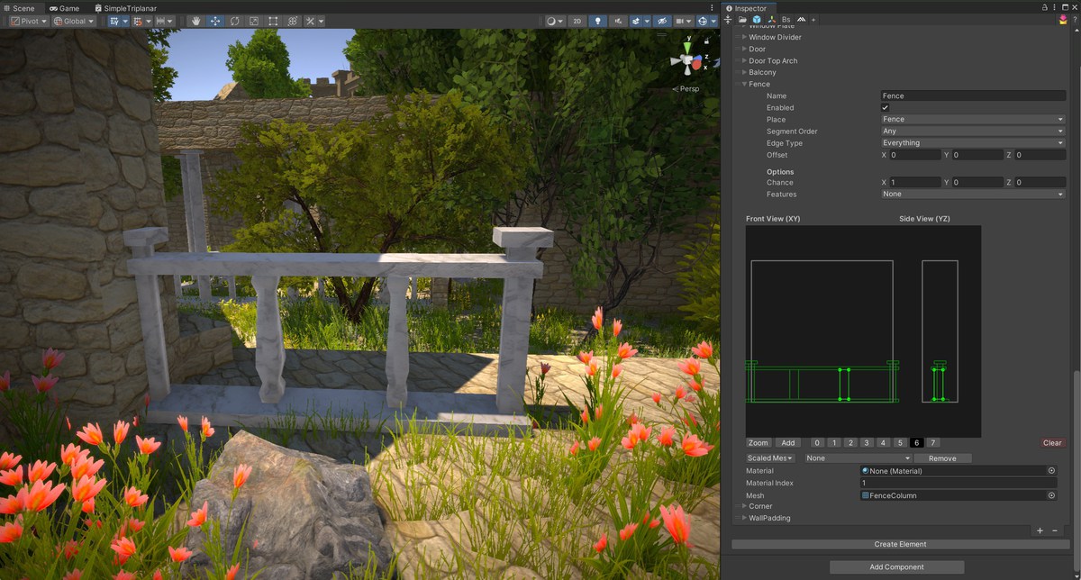Click the Create Element button
This screenshot has width=1081, height=580.
[x=900, y=545]
